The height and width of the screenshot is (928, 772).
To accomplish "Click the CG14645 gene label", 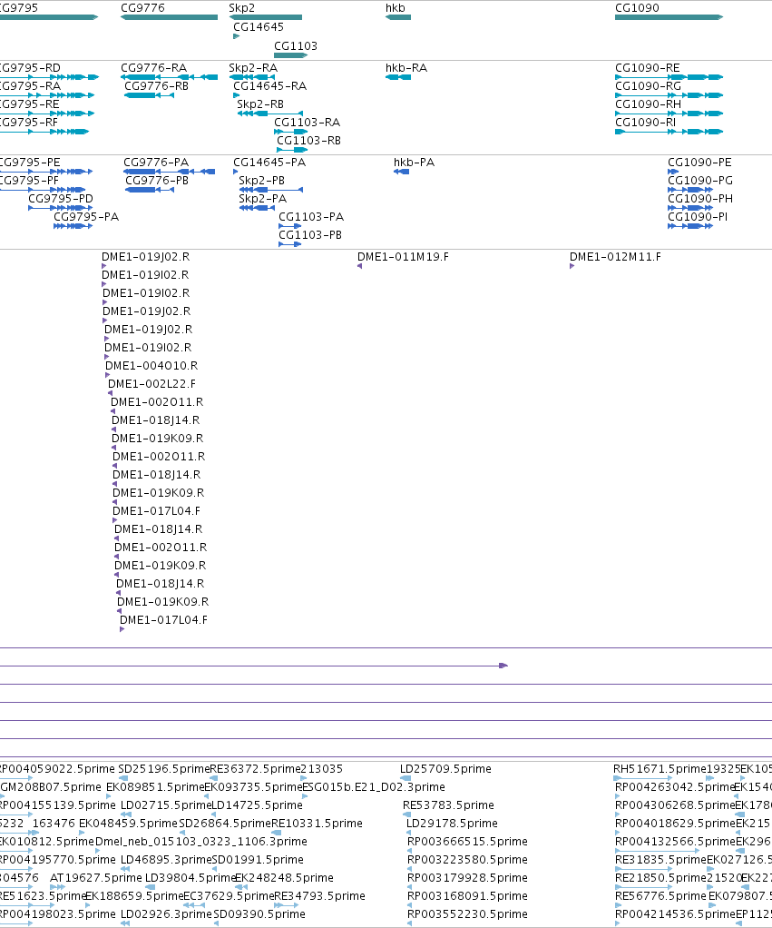I will pyautogui.click(x=259, y=27).
